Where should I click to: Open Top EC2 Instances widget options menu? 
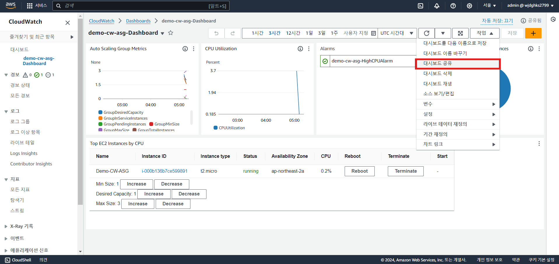(x=539, y=144)
